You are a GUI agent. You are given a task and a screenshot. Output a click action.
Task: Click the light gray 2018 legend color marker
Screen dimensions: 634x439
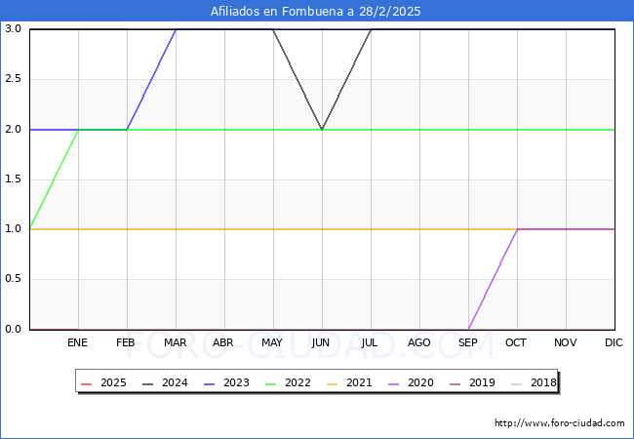(x=517, y=383)
